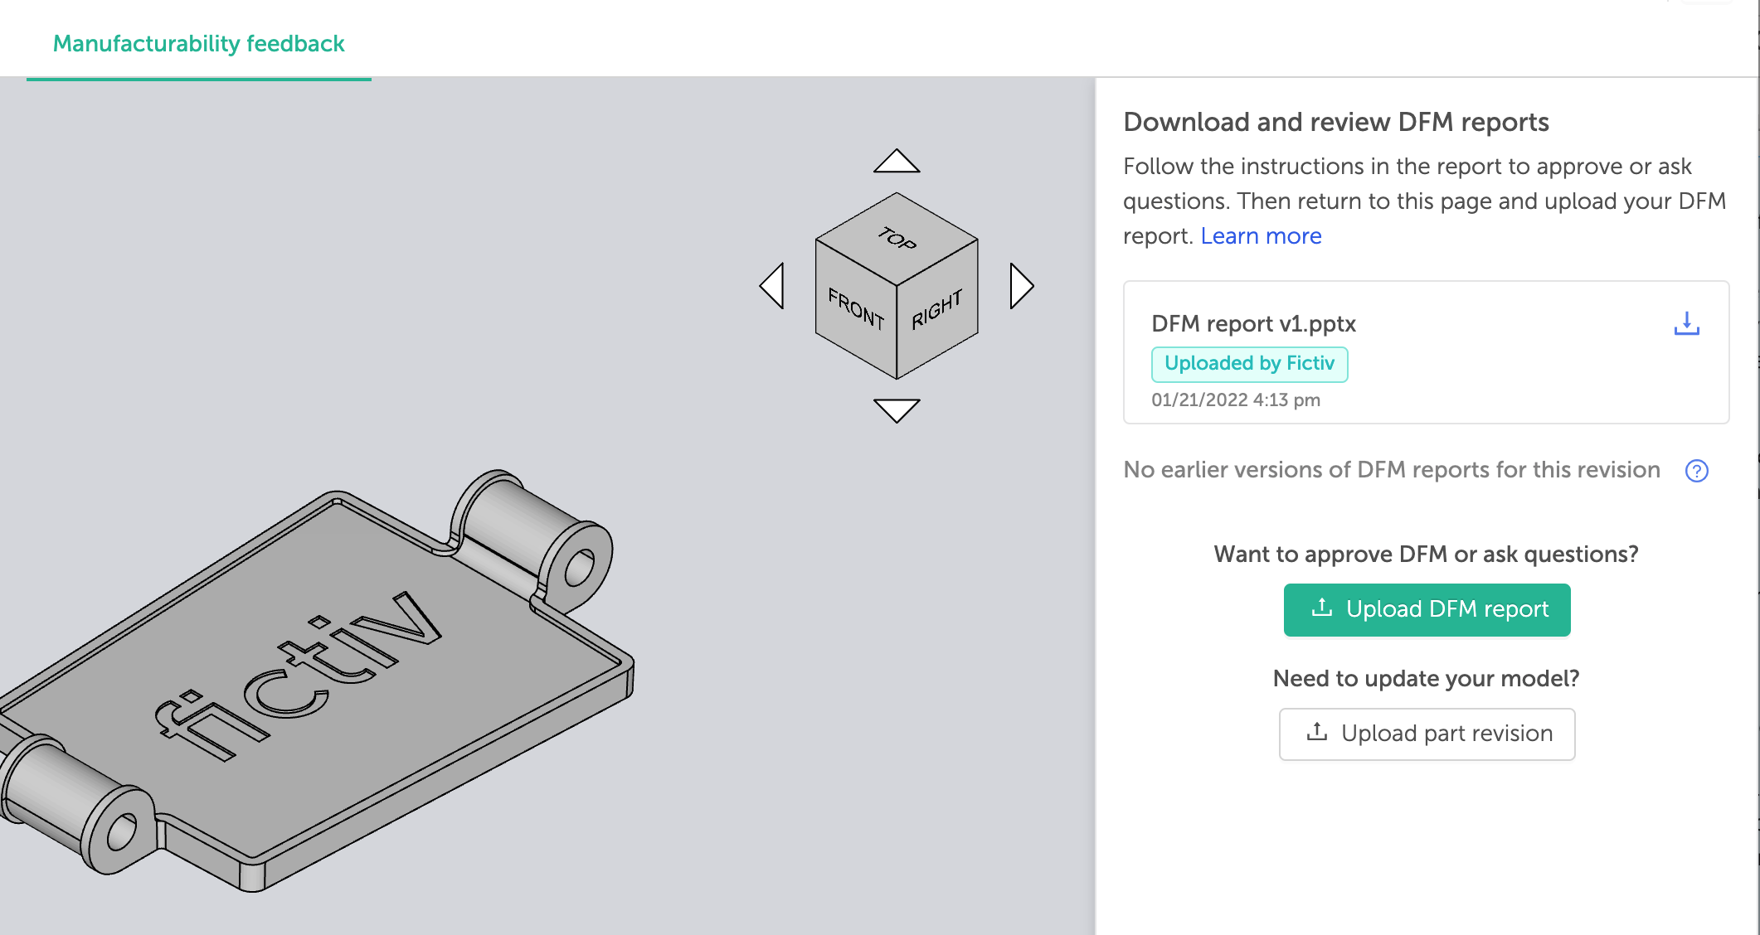Click the Download and review DFM reports heading
Screen dimensions: 1760x935
coord(1335,123)
